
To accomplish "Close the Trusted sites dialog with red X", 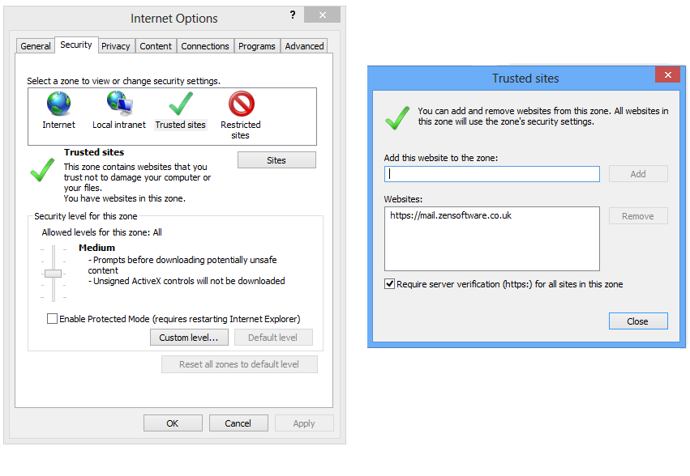I will click(x=667, y=74).
